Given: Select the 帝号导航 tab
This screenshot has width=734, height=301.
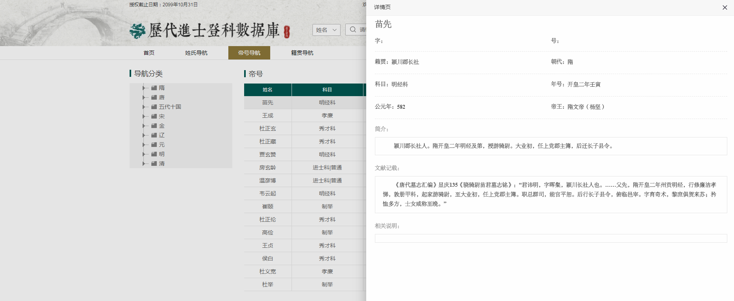Looking at the screenshot, I should point(249,53).
